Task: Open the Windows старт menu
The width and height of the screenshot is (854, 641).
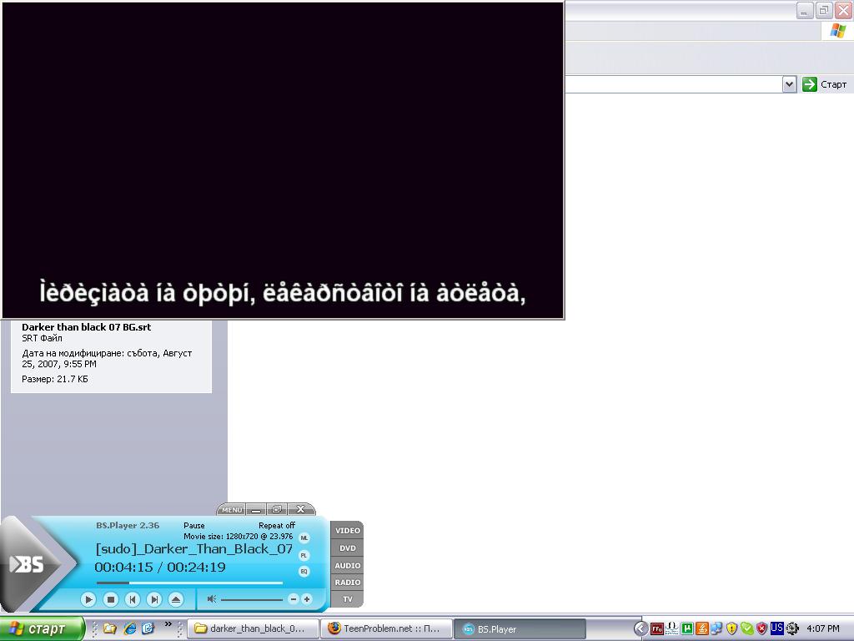Action: (43, 629)
